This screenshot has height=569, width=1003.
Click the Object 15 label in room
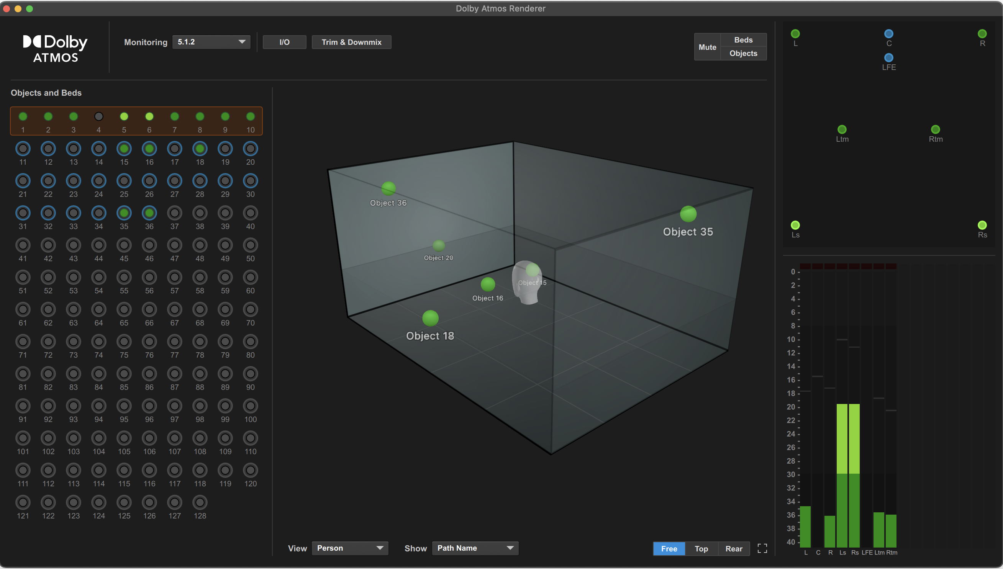click(532, 283)
